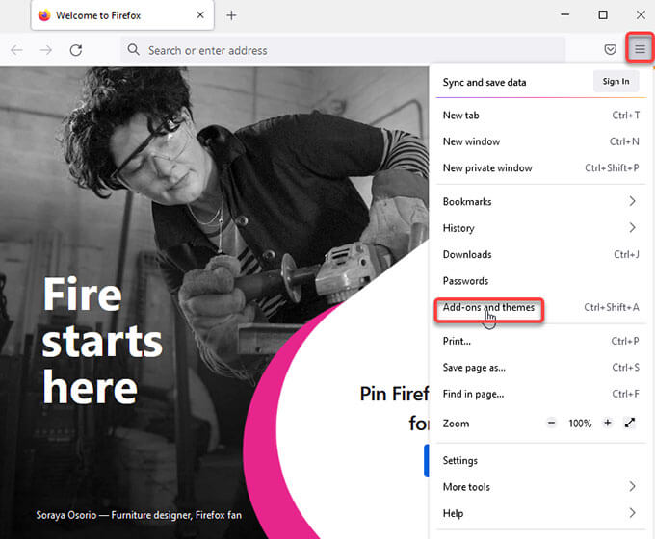Screen dimensions: 655x539
Task: Select Find in page... item
Action: [540, 394]
